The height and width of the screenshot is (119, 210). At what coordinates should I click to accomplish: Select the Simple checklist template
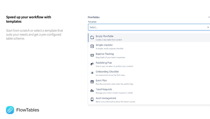[149, 47]
